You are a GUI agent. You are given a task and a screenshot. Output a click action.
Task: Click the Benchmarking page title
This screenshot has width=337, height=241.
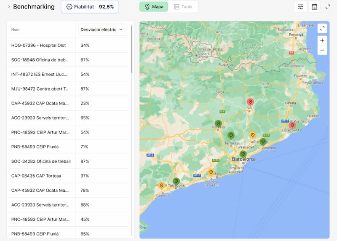34,7
